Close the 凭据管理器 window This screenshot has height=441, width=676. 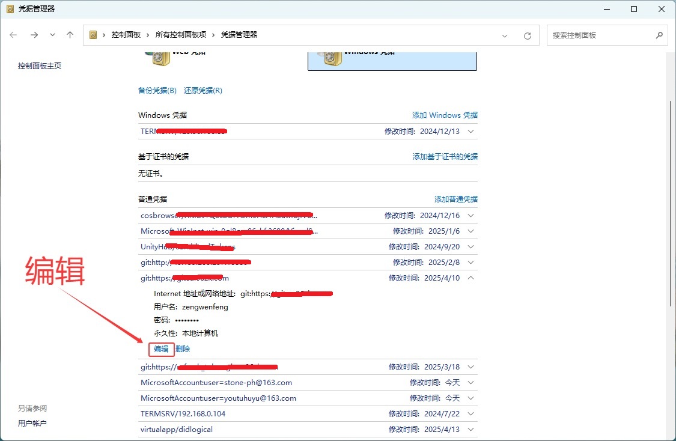[662, 9]
